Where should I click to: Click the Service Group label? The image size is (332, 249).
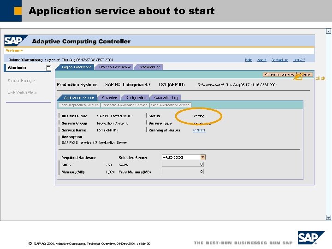pyautogui.click(x=74, y=123)
